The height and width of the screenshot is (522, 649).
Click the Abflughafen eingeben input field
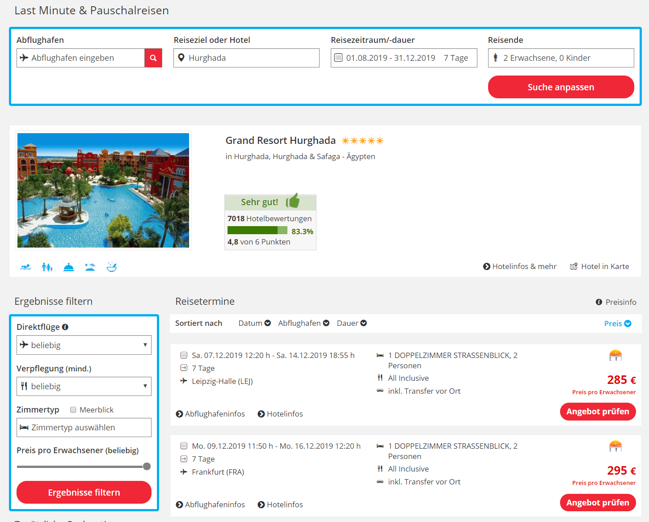[80, 58]
